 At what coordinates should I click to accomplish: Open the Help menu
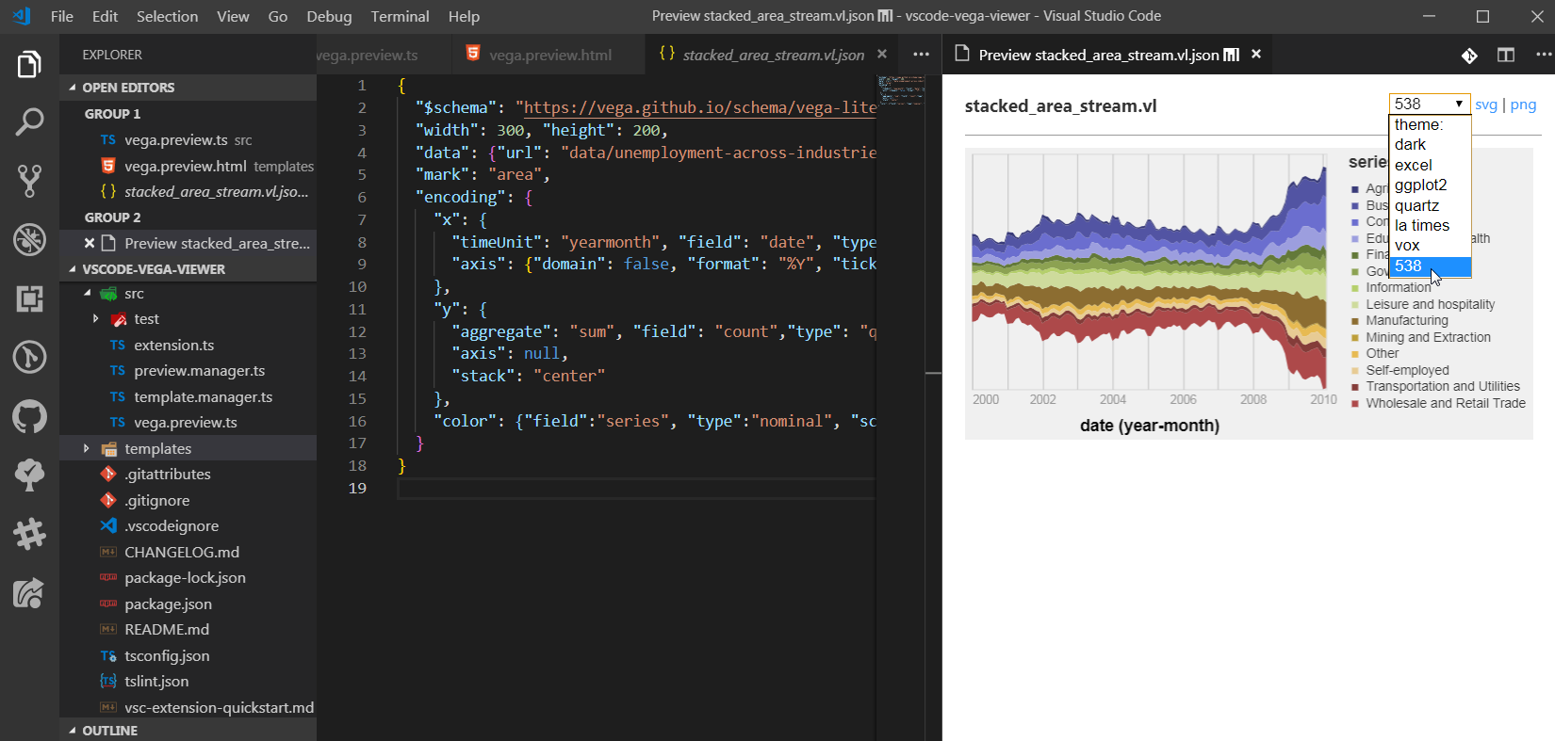click(464, 16)
